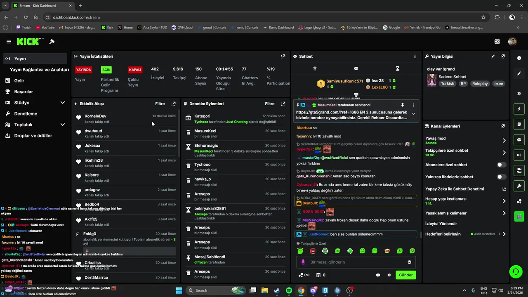This screenshot has height=297, width=528.
Task: Pop out the Kanal Eylemleri panel
Action: tap(502, 126)
